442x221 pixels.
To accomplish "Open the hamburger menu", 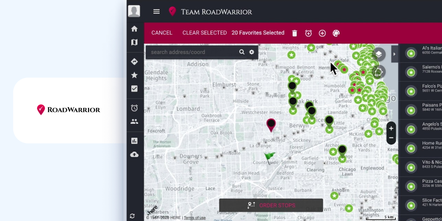I will coord(156,12).
